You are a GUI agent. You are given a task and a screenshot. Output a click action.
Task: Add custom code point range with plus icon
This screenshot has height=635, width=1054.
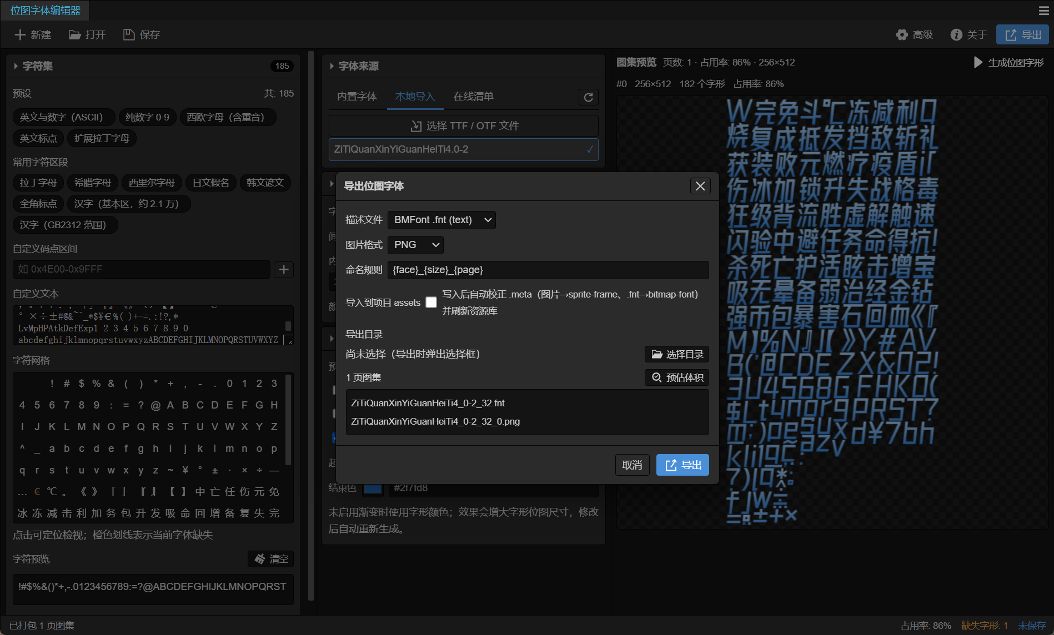tap(284, 269)
